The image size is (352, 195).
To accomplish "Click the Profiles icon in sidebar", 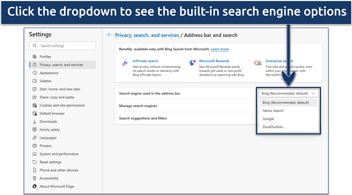I will (35, 57).
